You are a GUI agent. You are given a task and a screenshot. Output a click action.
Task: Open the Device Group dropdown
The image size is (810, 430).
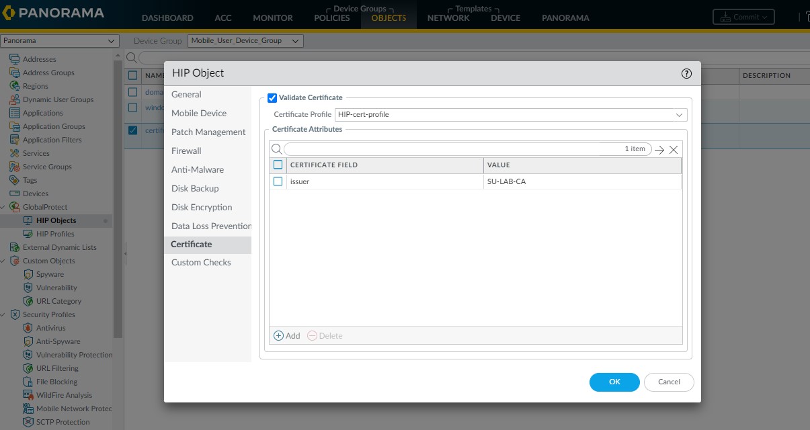pos(245,42)
